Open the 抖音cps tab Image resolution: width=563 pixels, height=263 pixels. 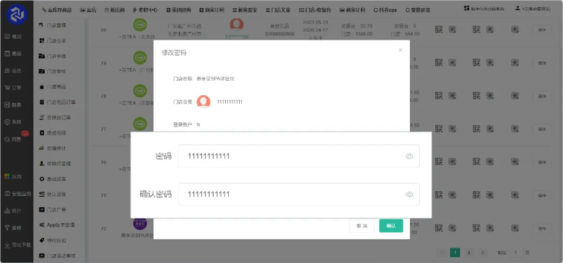[385, 10]
